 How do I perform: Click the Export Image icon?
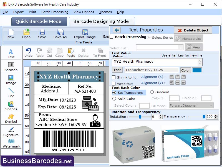(x=84, y=33)
